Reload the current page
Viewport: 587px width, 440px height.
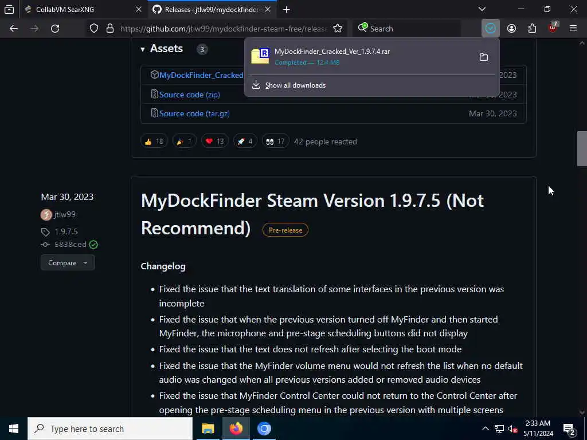[55, 29]
